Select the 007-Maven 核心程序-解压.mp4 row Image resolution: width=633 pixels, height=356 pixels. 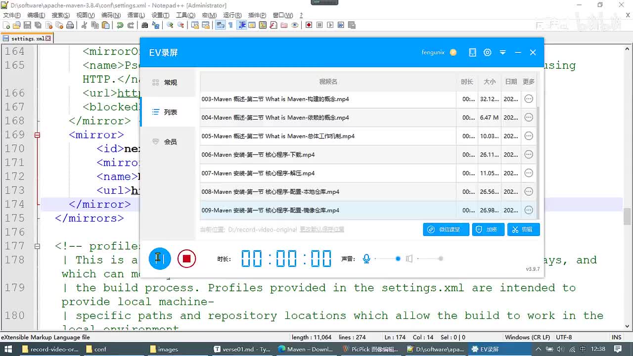368,173
